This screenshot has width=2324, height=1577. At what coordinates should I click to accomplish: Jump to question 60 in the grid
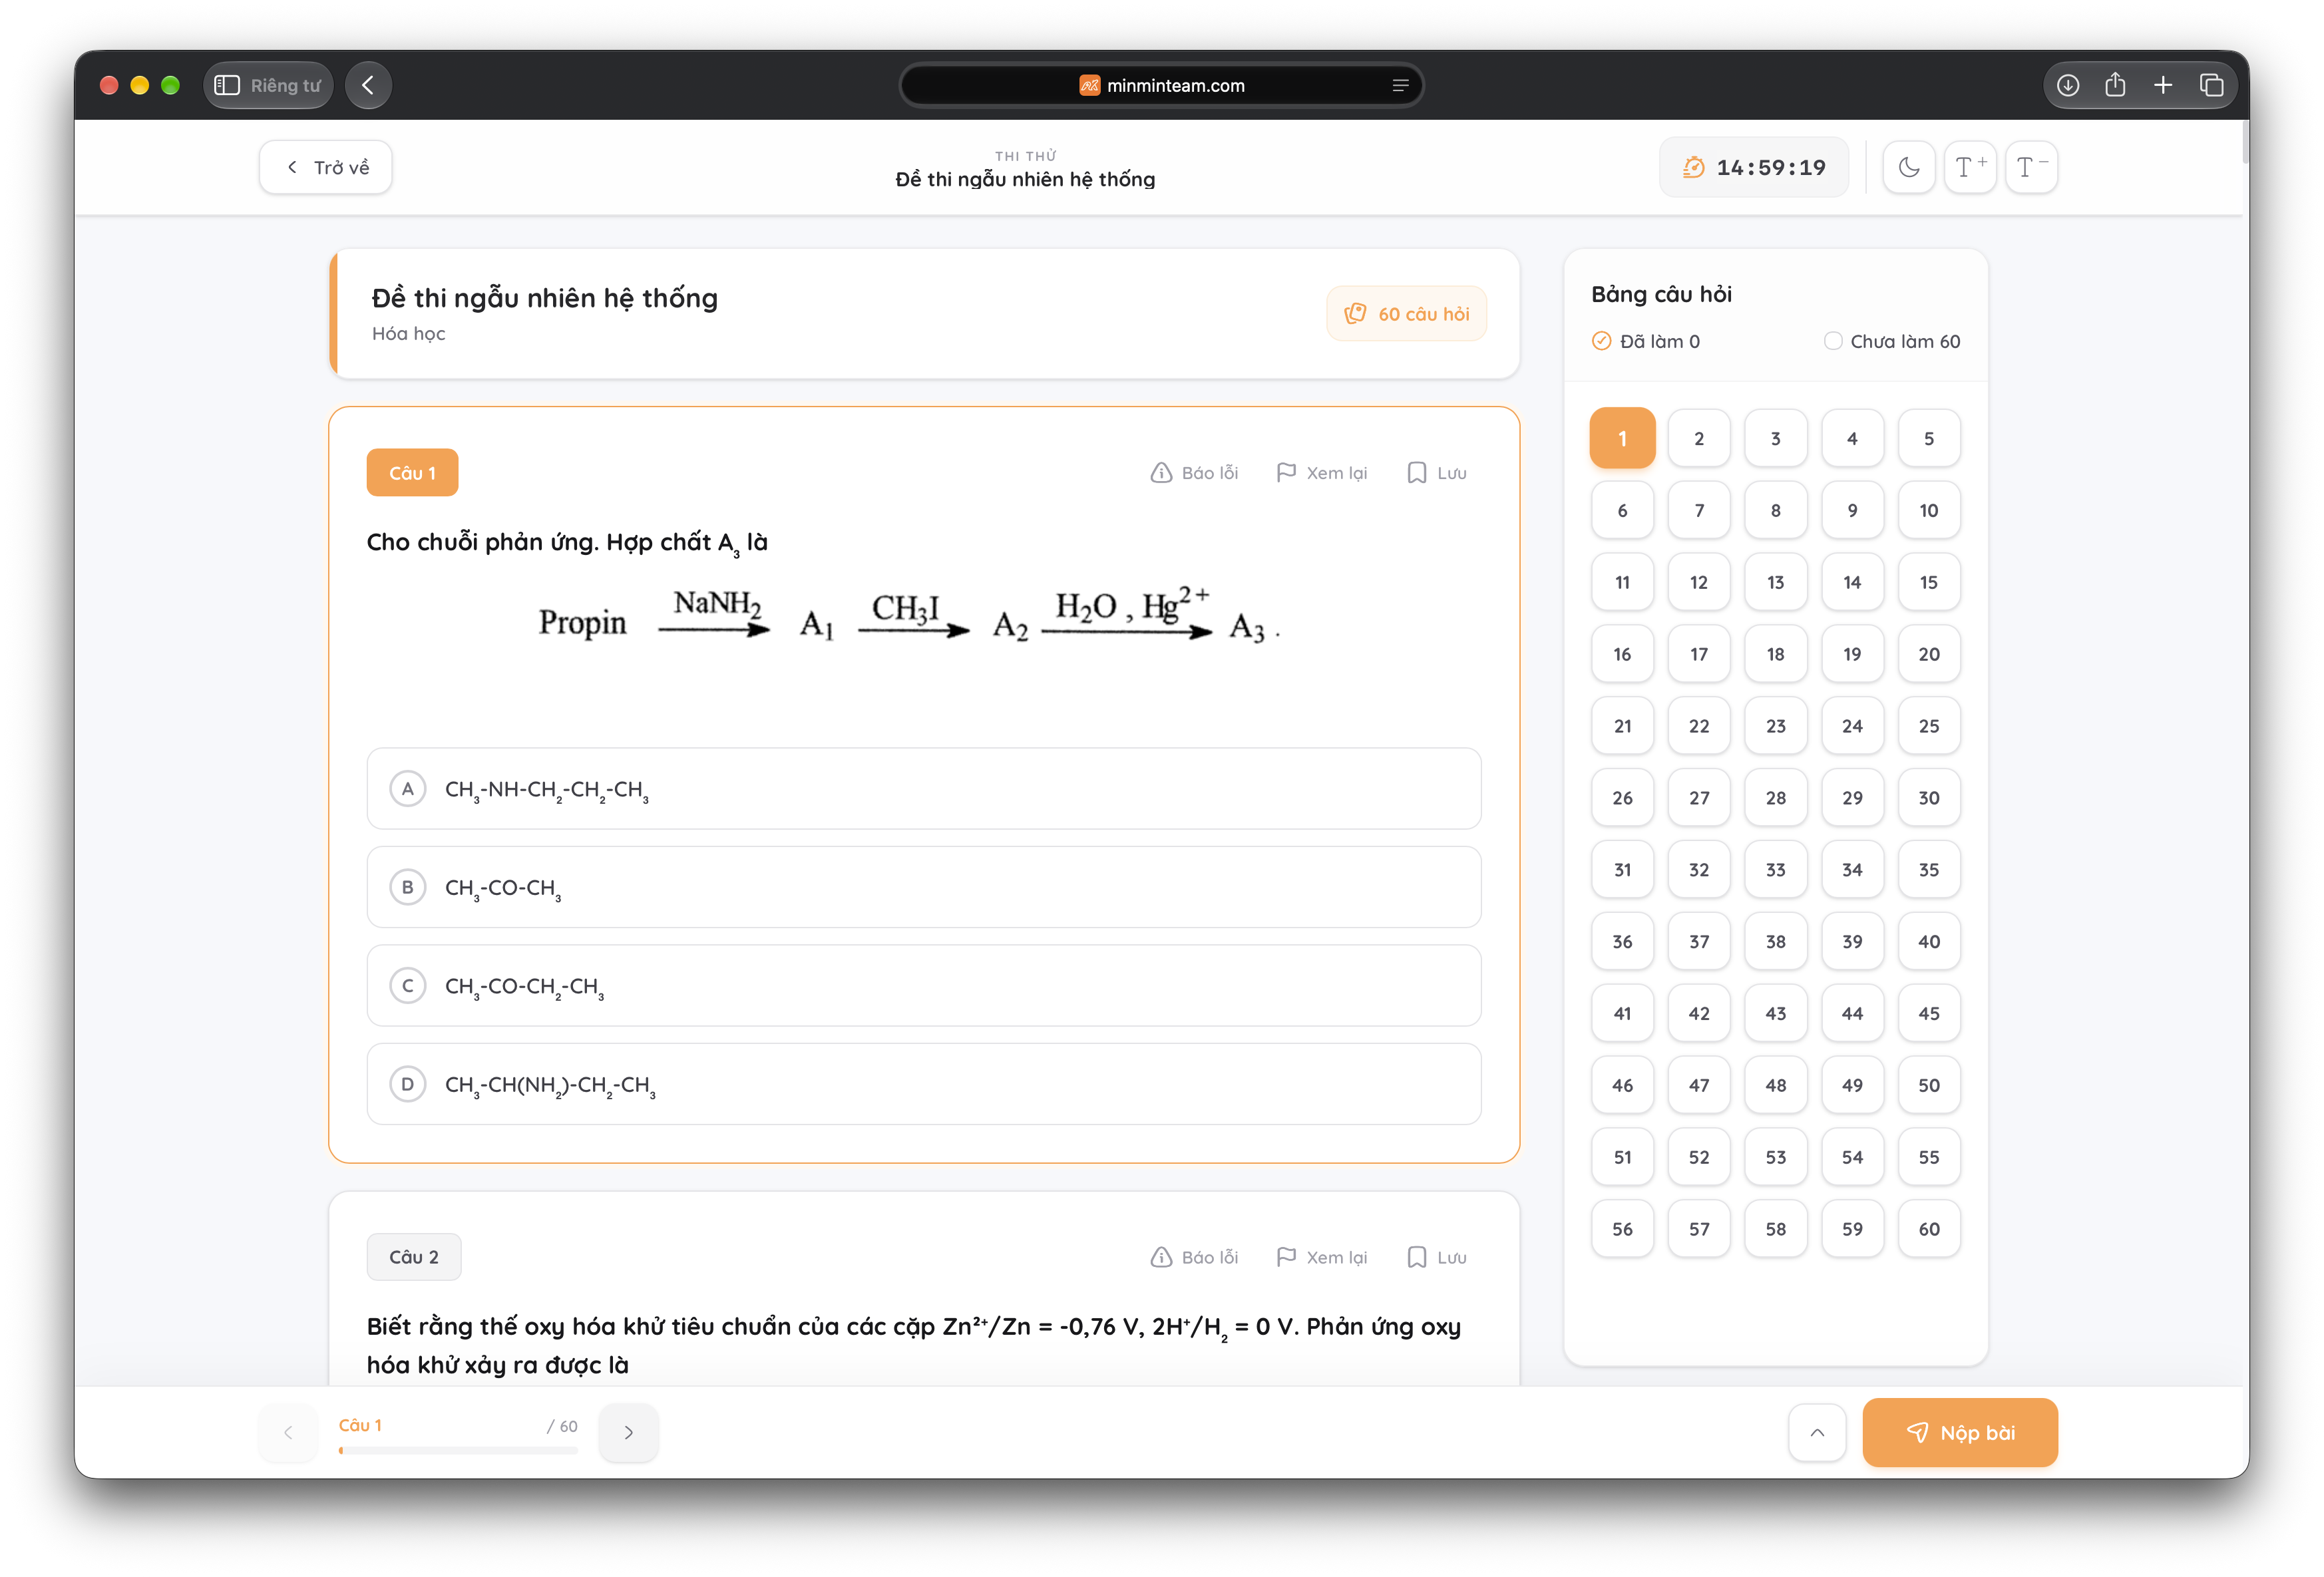coord(1928,1229)
